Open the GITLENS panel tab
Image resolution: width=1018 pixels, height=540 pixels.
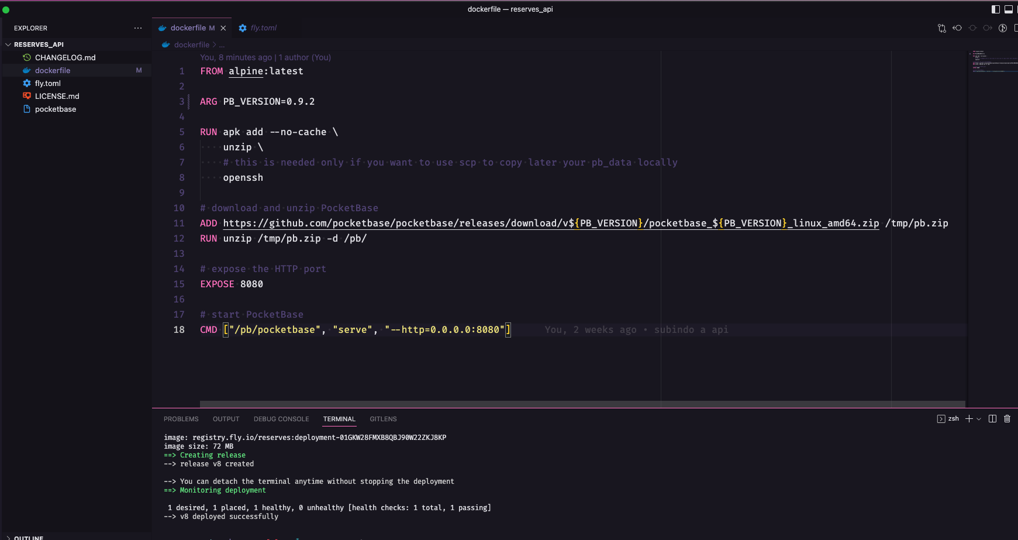(383, 419)
